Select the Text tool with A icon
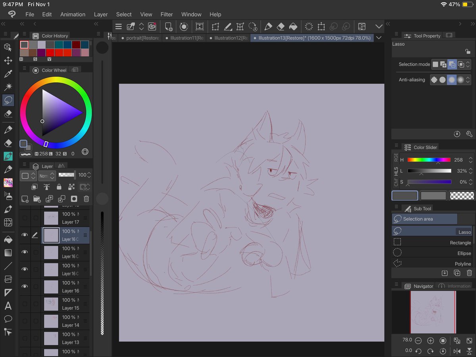476x357 pixels. tap(8, 306)
